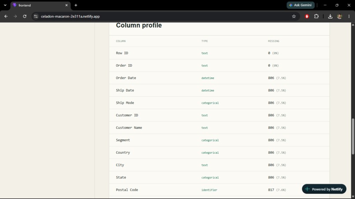
Task: Click the TYPE header label
Action: (x=204, y=41)
